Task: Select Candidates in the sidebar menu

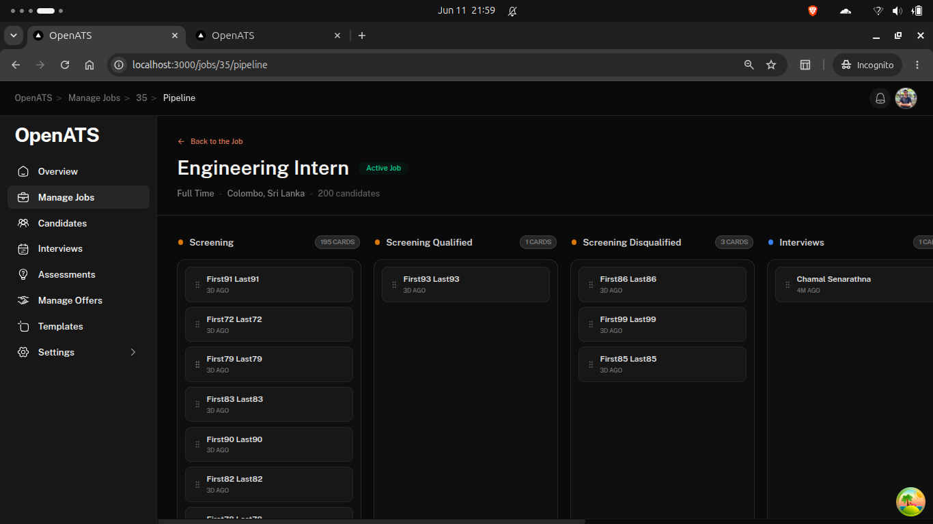Action: [79, 223]
